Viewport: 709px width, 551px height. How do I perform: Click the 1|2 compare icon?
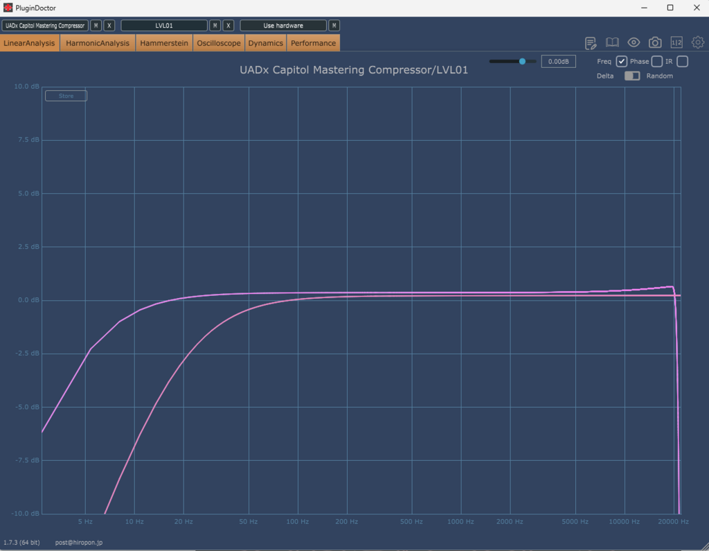tap(676, 42)
